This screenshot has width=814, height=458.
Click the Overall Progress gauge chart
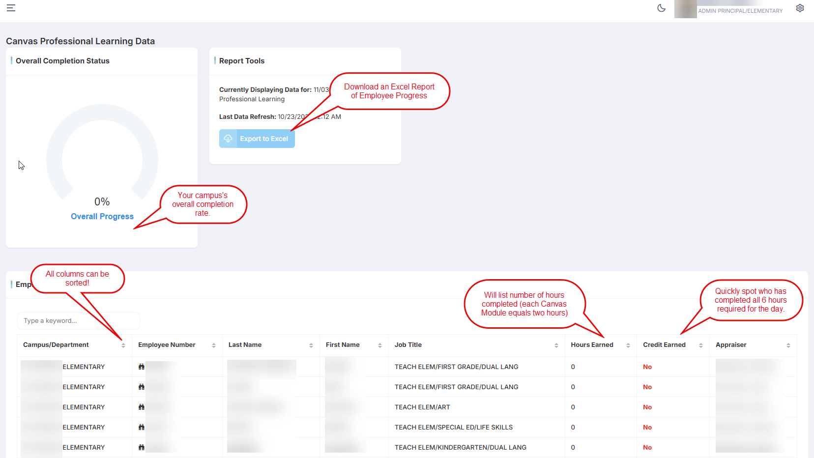102,157
